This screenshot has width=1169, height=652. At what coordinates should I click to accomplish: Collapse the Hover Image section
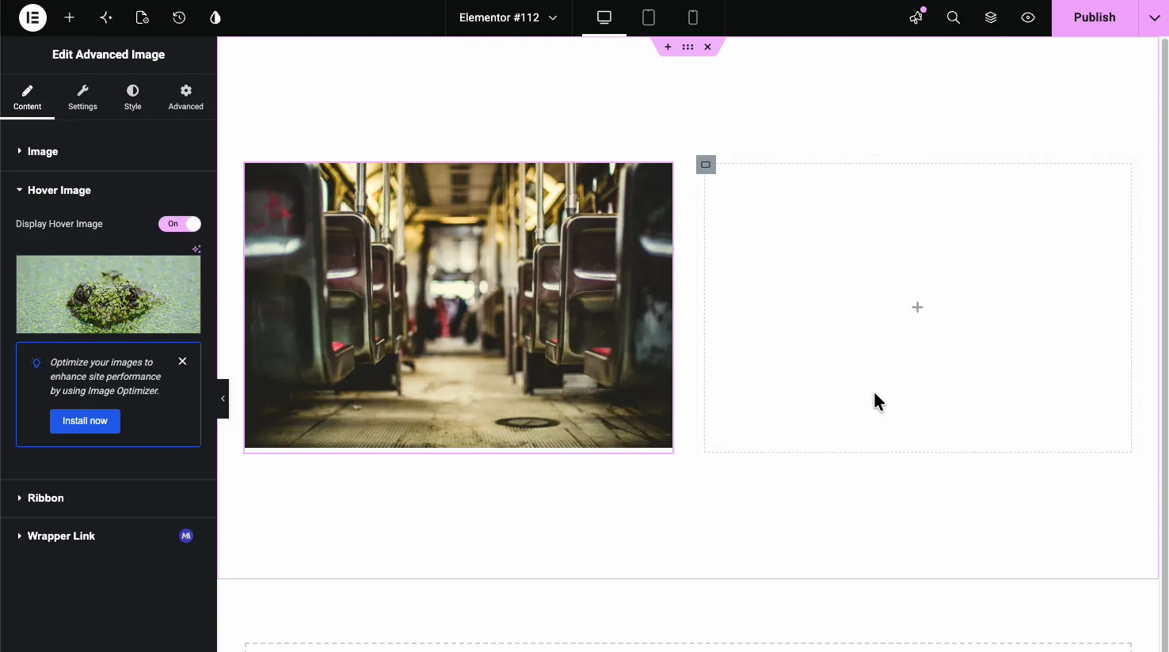pos(109,190)
